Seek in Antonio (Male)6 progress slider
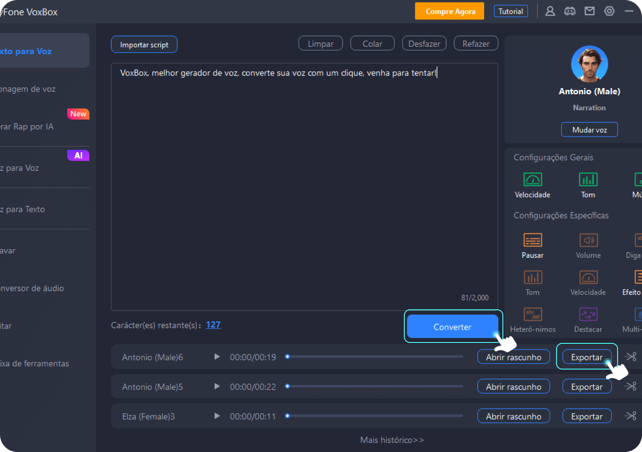 pyautogui.click(x=374, y=356)
